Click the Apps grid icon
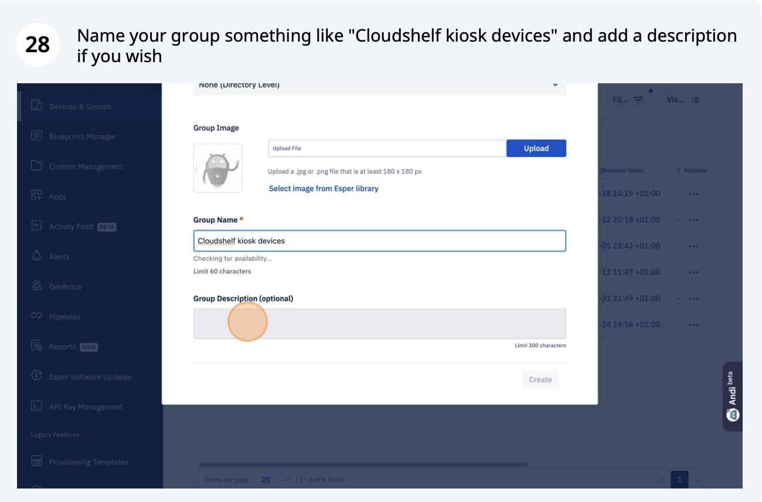The width and height of the screenshot is (762, 502). 37,196
